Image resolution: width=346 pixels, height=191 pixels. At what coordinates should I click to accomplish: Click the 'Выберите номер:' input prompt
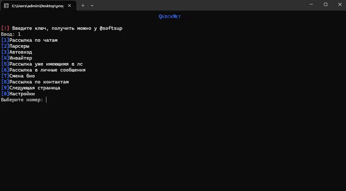22,100
